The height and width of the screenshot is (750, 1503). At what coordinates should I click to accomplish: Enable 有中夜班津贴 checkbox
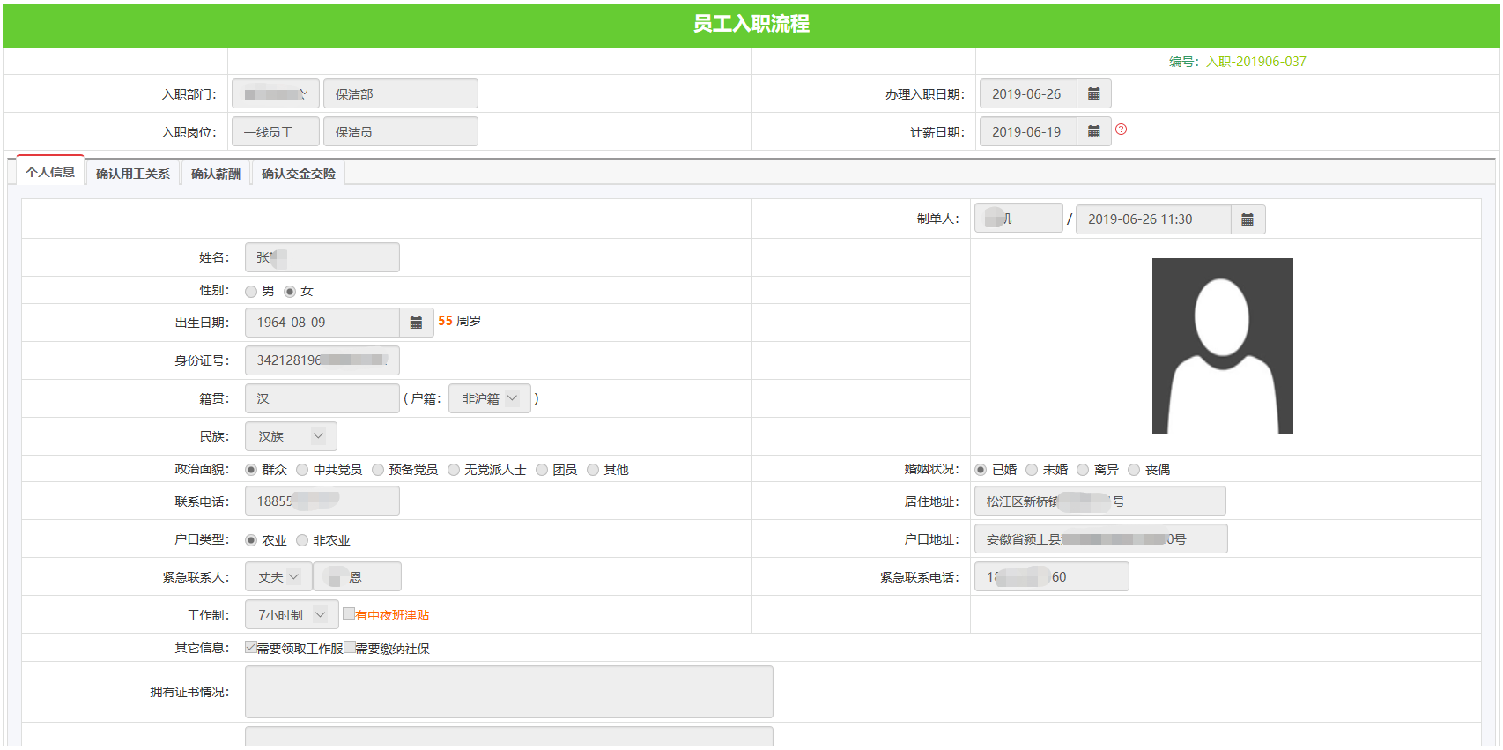tap(349, 614)
